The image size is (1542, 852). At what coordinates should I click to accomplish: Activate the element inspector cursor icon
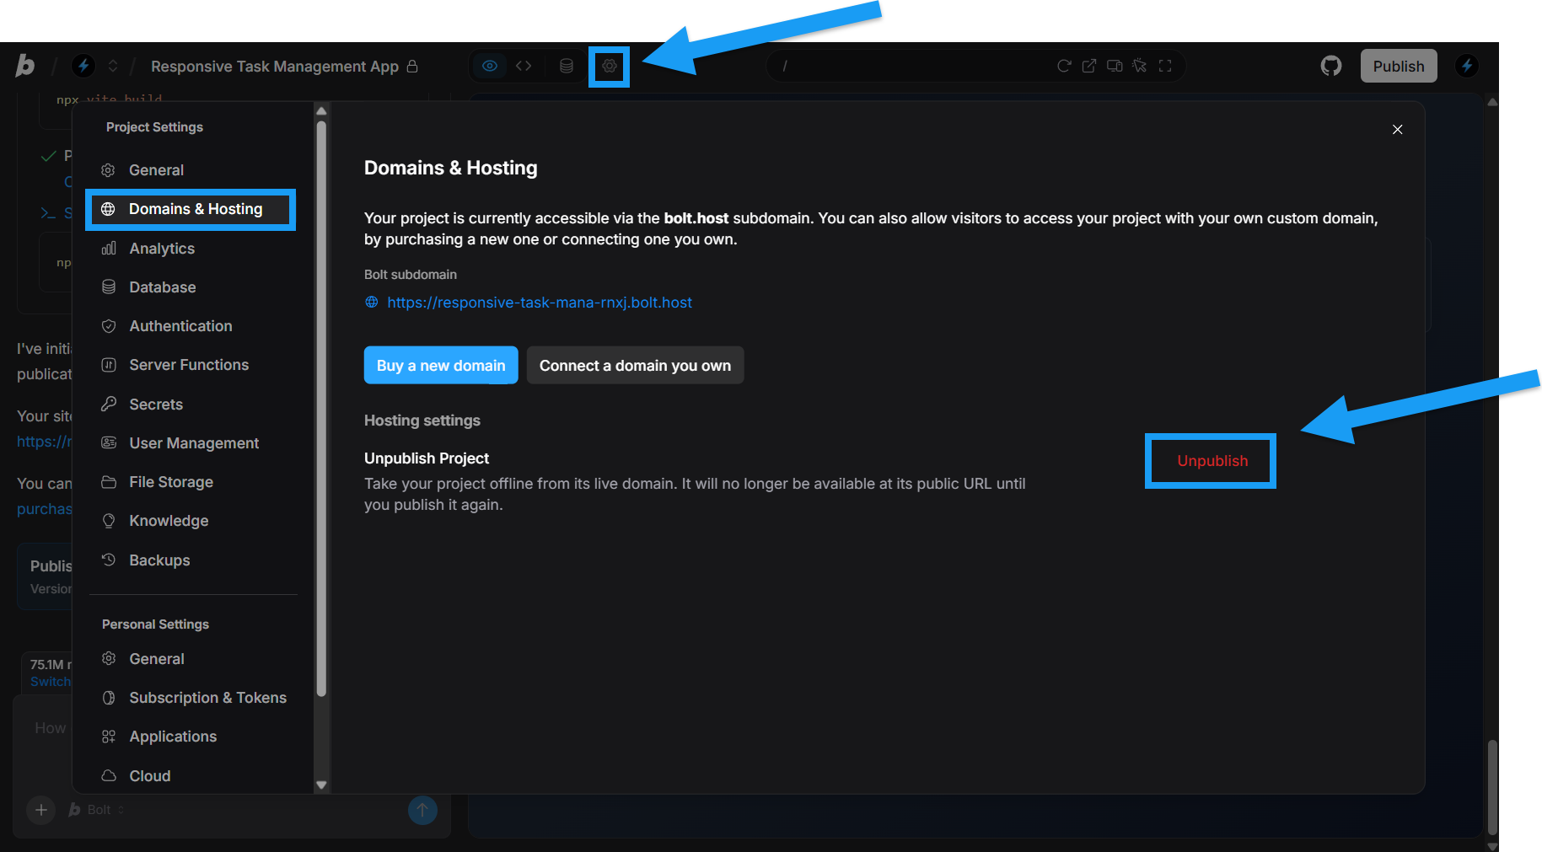click(1140, 66)
